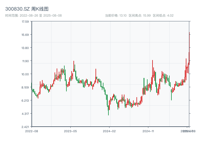Click the 4.317 y-axis price label
This screenshot has height=158, width=210.
pos(25,113)
